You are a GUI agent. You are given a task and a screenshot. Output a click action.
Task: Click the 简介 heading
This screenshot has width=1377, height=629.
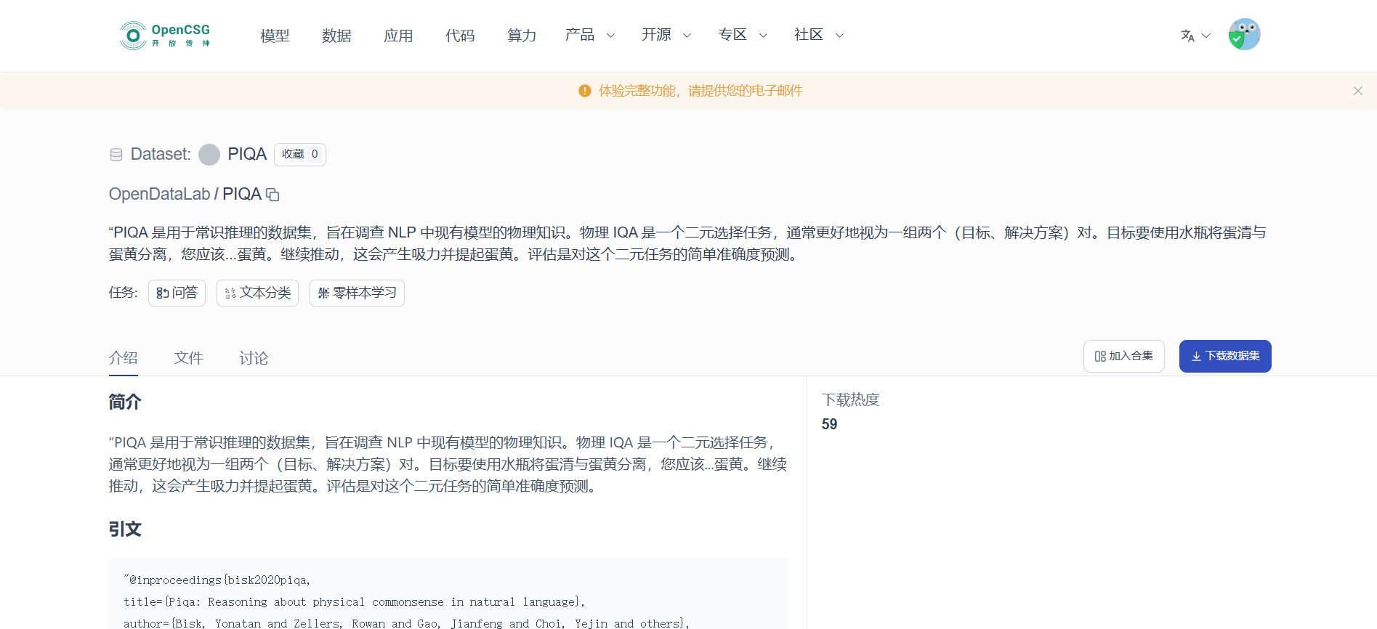point(125,402)
